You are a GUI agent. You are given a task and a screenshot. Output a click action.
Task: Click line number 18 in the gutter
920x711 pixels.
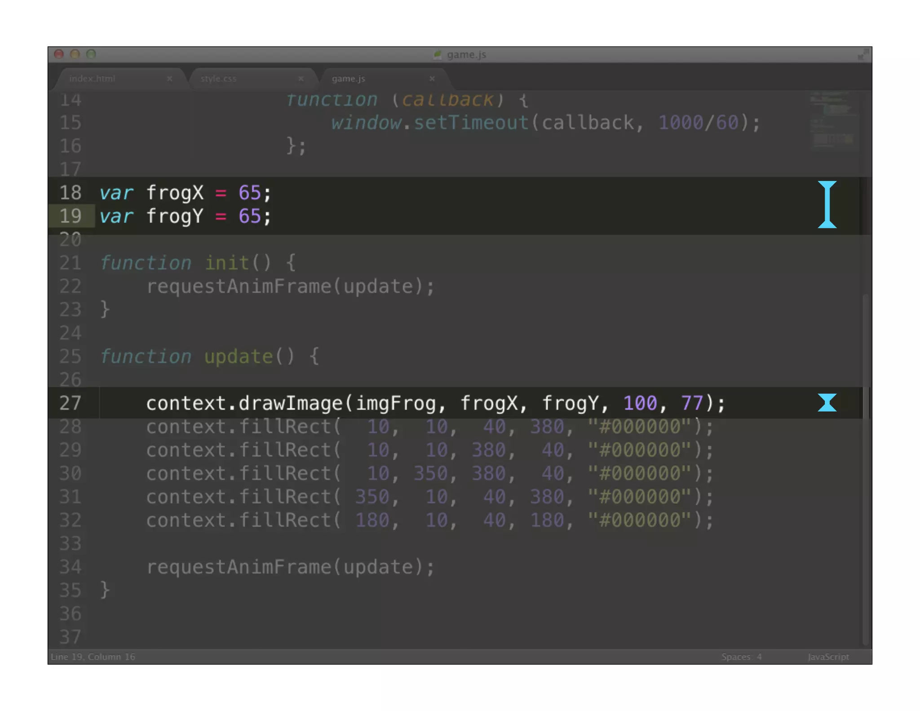(71, 193)
